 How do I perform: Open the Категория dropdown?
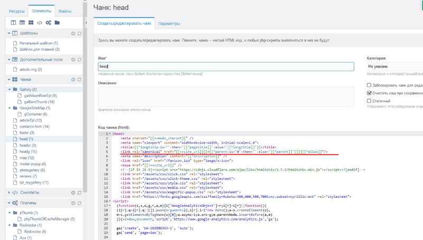tap(394, 66)
